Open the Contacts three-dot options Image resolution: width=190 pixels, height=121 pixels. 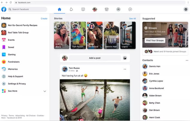pos(187,60)
